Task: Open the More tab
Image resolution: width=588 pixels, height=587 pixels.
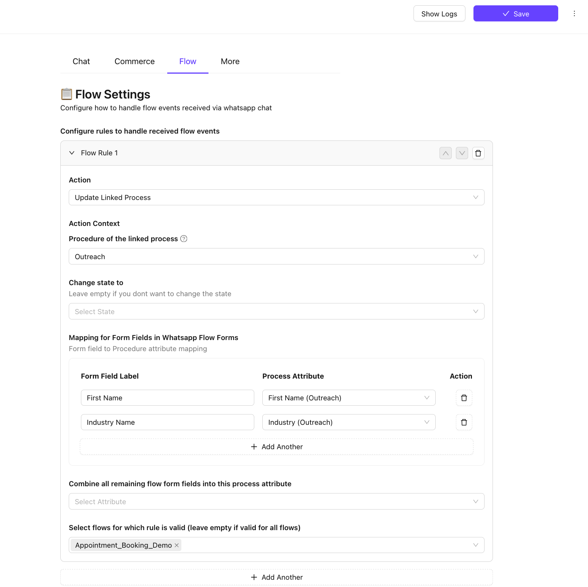Action: (230, 61)
